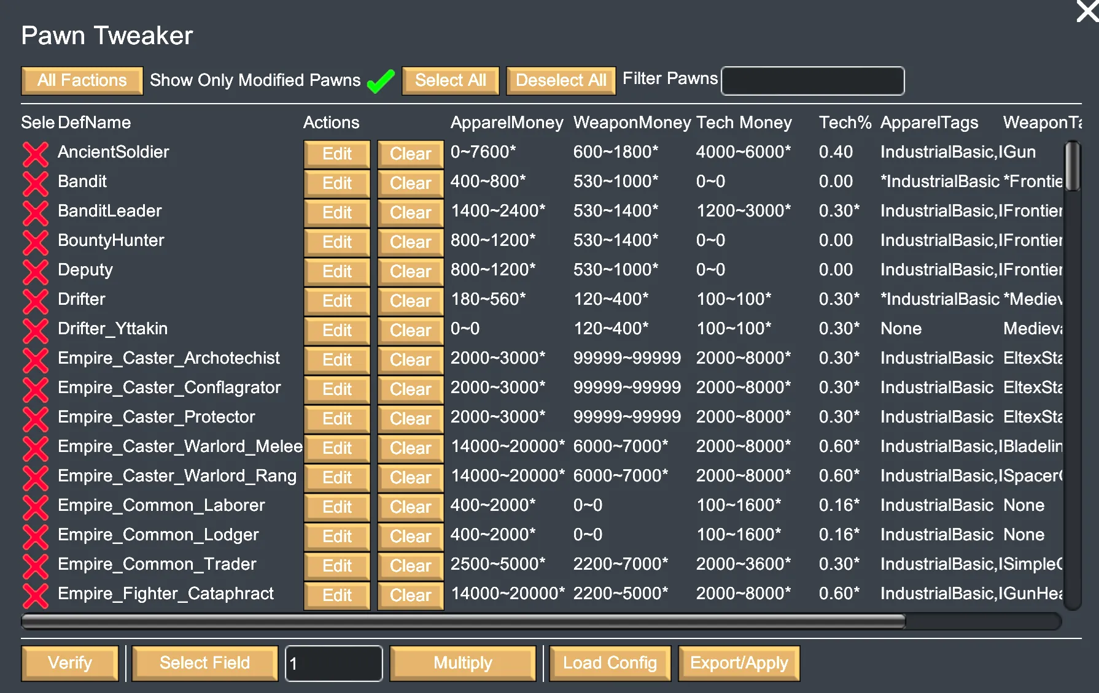This screenshot has width=1099, height=693.
Task: Click the DefName column header
Action: pos(95,123)
